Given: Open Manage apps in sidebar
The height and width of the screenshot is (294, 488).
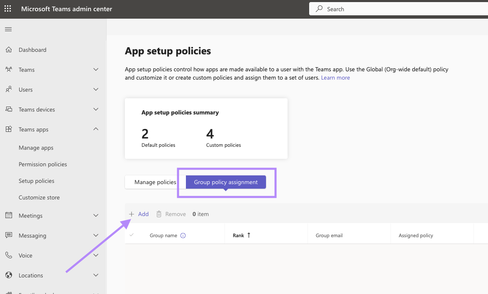Looking at the screenshot, I should pyautogui.click(x=36, y=148).
